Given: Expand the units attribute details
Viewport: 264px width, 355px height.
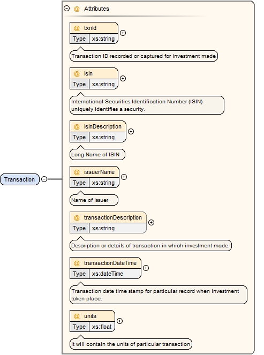Looking at the screenshot, I should (119, 321).
